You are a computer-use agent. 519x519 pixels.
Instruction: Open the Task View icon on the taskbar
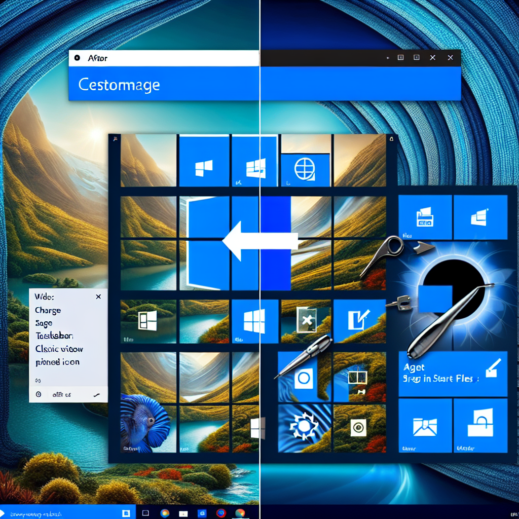(x=145, y=513)
